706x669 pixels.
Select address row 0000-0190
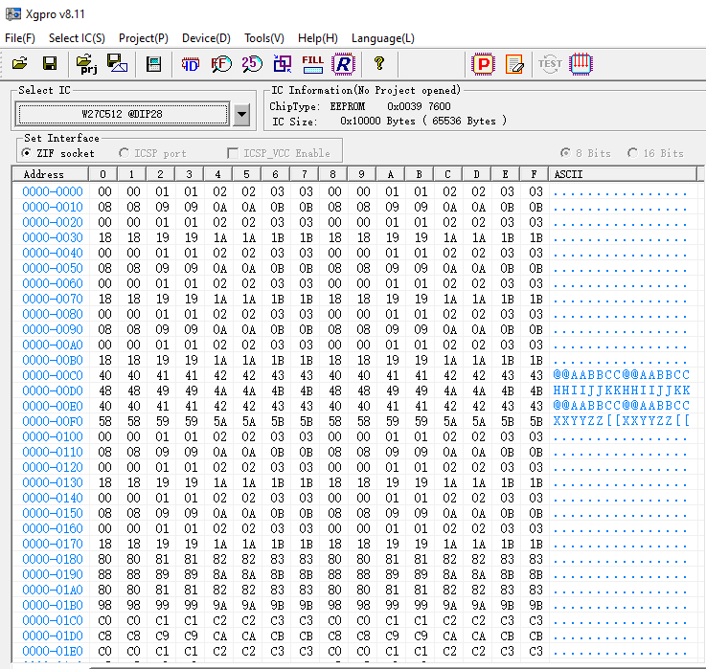pos(53,574)
